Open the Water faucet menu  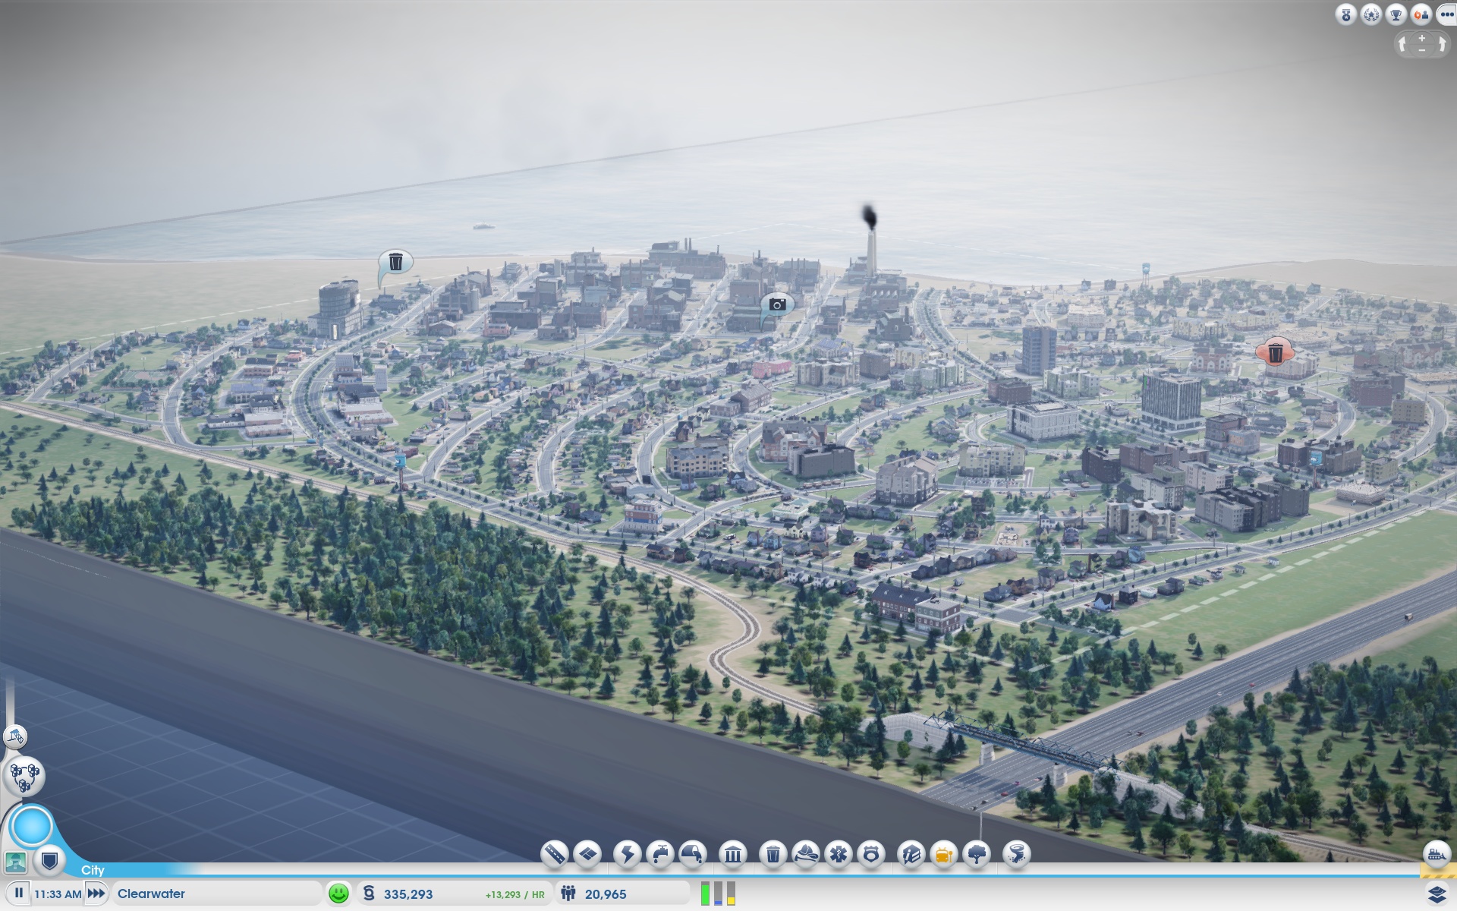click(x=659, y=854)
